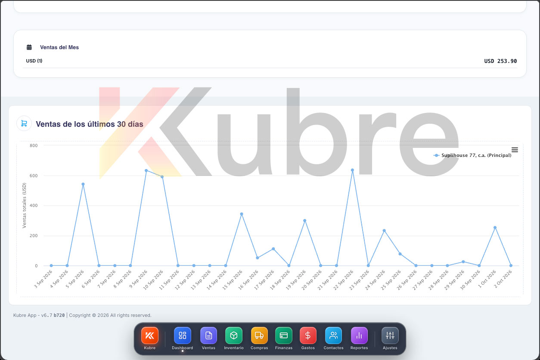Click the 'Ventas totales (USD)' axis label
540x360 pixels.
pos(25,205)
